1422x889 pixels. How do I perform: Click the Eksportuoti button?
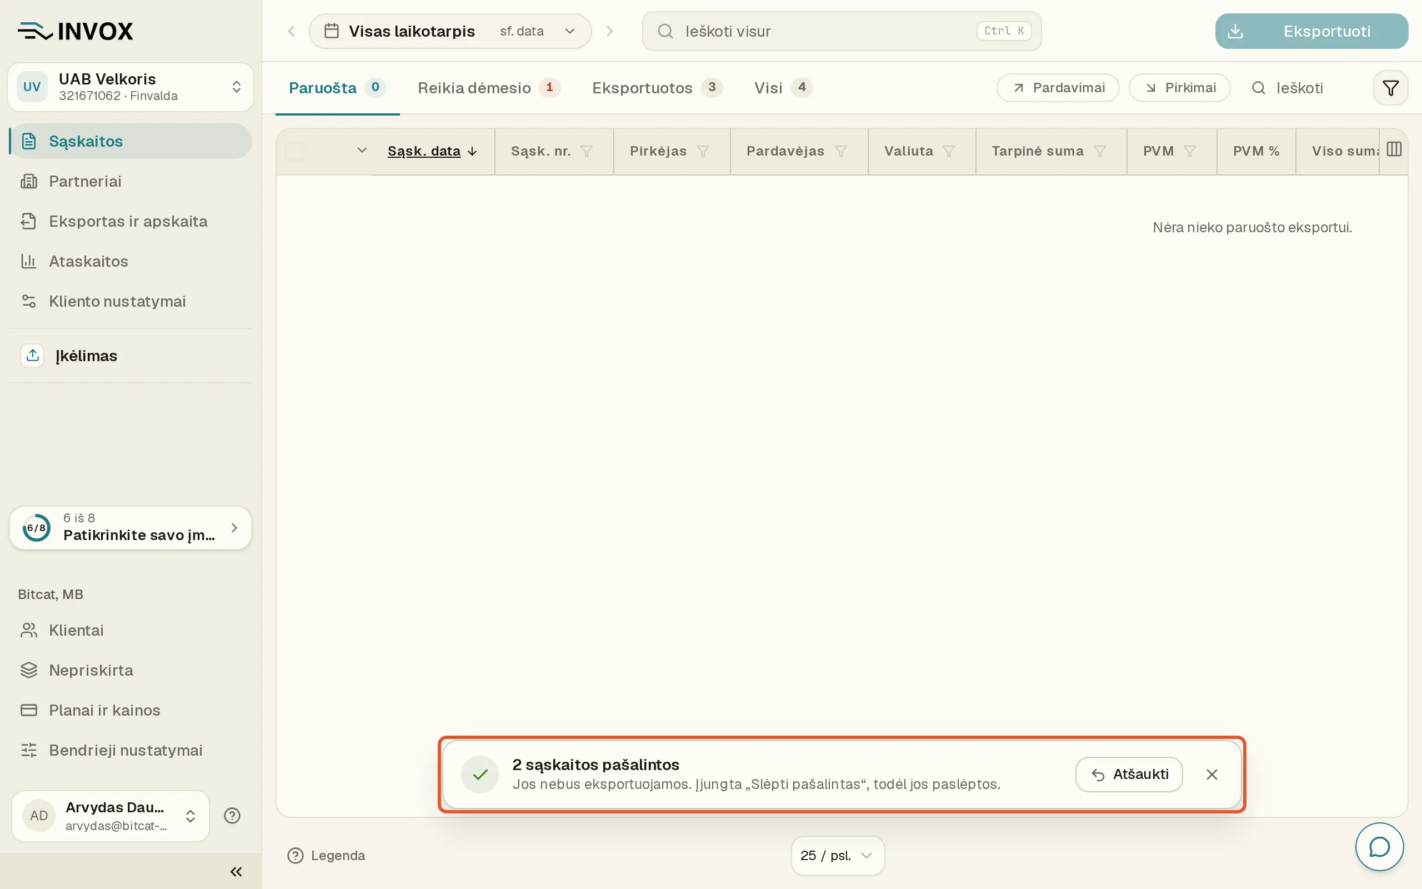tap(1311, 31)
